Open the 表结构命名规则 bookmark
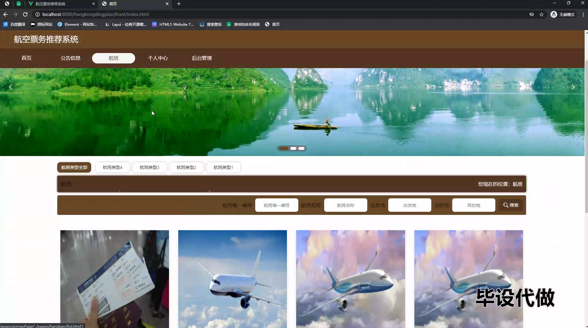Viewport: 588px width, 328px height. tap(243, 24)
